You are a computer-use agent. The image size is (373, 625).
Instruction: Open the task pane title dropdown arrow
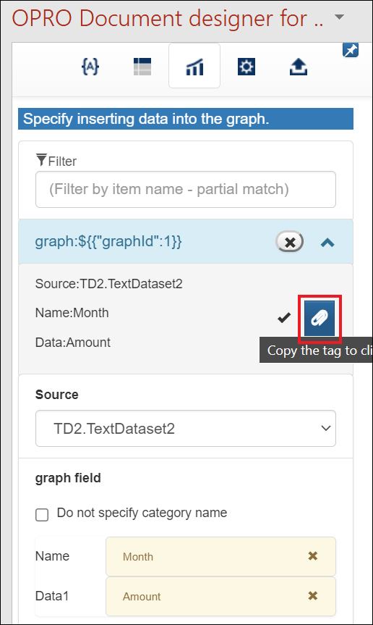(x=339, y=17)
